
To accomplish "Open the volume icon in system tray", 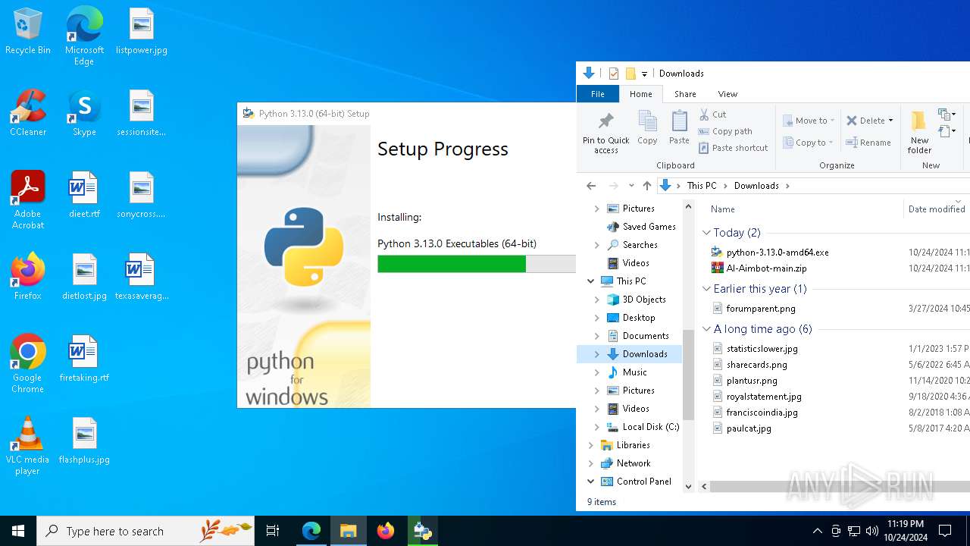I will (872, 531).
